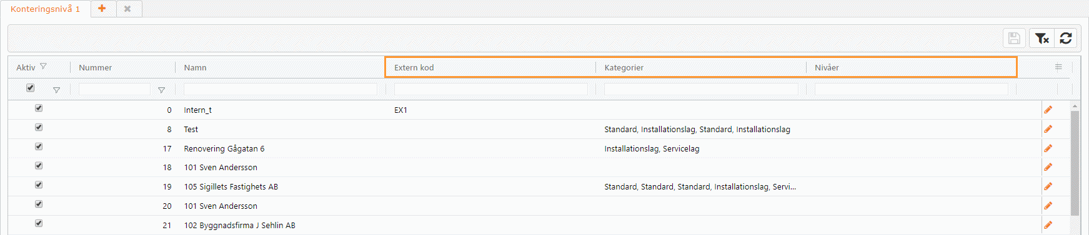Open the column menu hamburger icon
This screenshot has height=235, width=1089.
[1058, 67]
